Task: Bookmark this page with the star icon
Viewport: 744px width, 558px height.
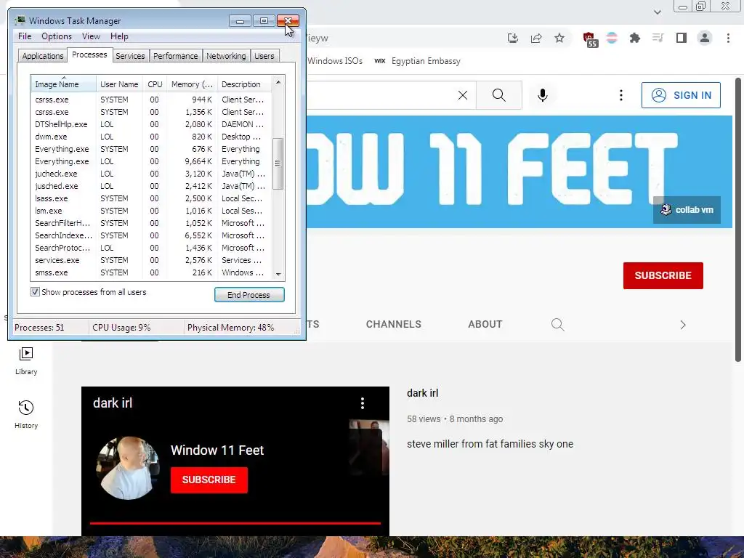Action: [559, 38]
